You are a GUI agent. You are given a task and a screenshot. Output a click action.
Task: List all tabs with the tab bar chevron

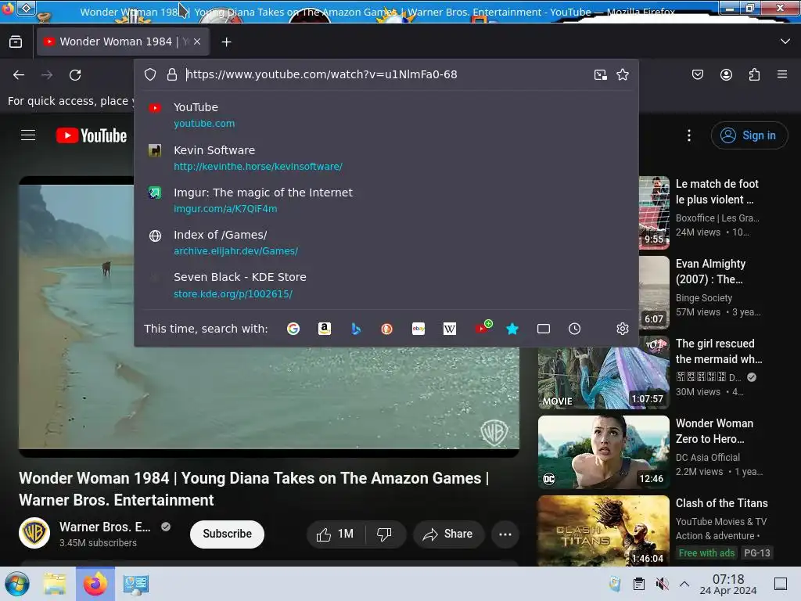point(785,41)
